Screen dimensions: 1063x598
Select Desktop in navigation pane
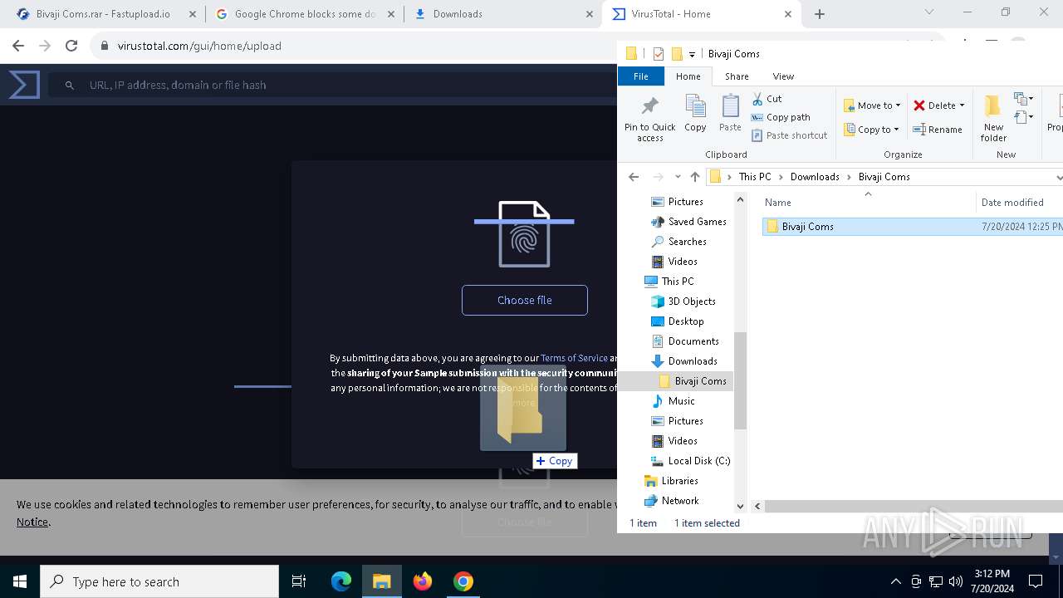[x=686, y=321]
